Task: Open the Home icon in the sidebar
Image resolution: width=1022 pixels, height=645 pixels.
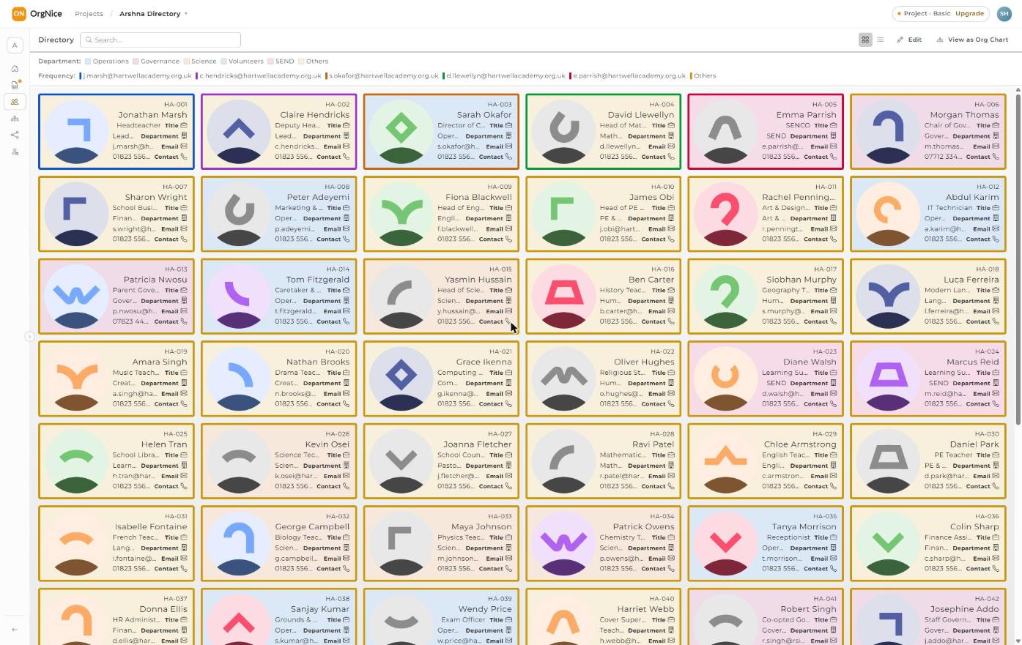Action: [15, 68]
